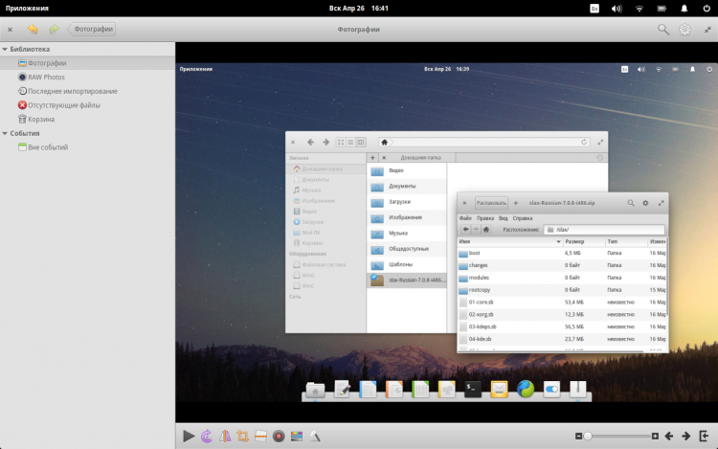
Task: Collapse the События section
Action: tap(6, 134)
